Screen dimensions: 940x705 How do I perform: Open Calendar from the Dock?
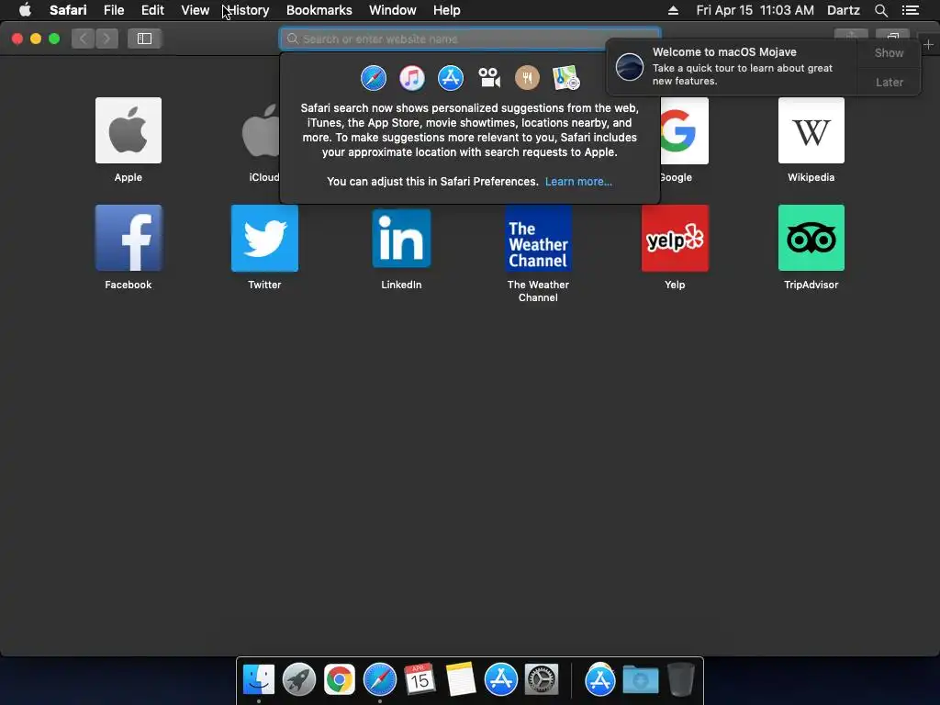[x=420, y=679]
